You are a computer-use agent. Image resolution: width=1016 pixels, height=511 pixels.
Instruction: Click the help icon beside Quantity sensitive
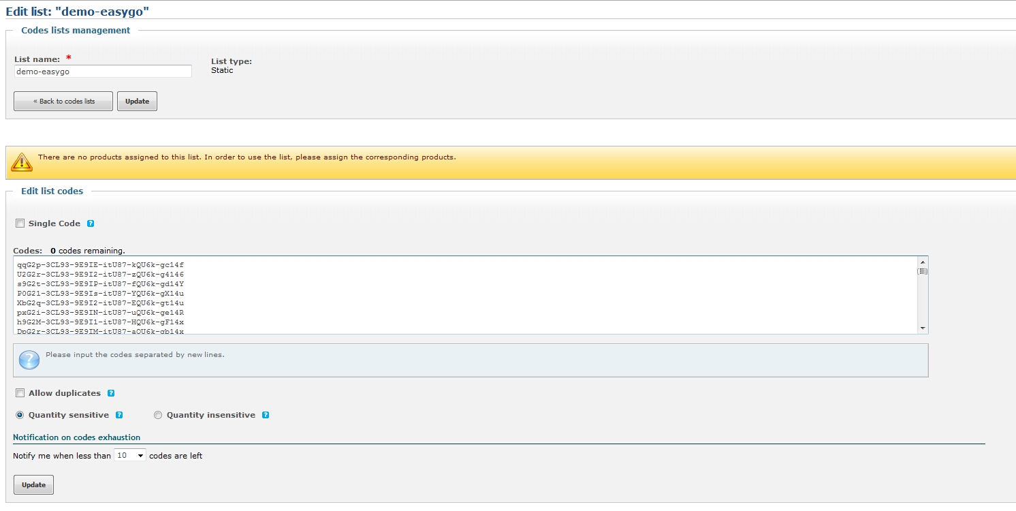pyautogui.click(x=119, y=415)
